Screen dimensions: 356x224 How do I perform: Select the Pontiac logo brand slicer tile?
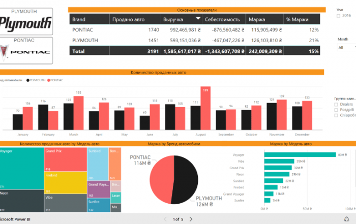pyautogui.click(x=26, y=51)
